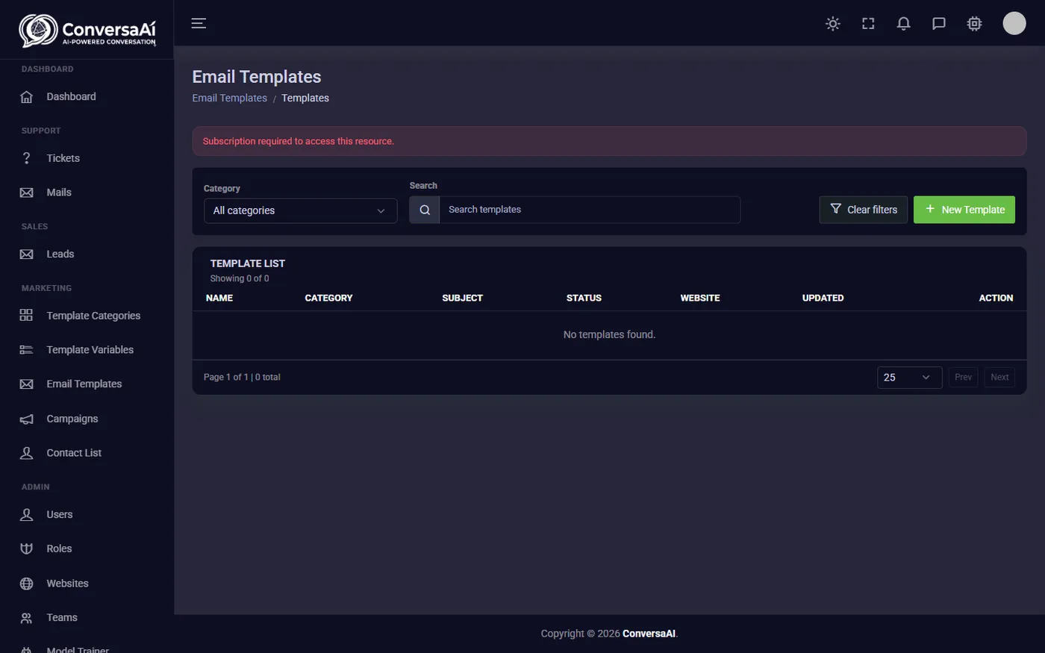The image size is (1045, 653).
Task: Focus the Search templates input field
Action: coord(590,210)
